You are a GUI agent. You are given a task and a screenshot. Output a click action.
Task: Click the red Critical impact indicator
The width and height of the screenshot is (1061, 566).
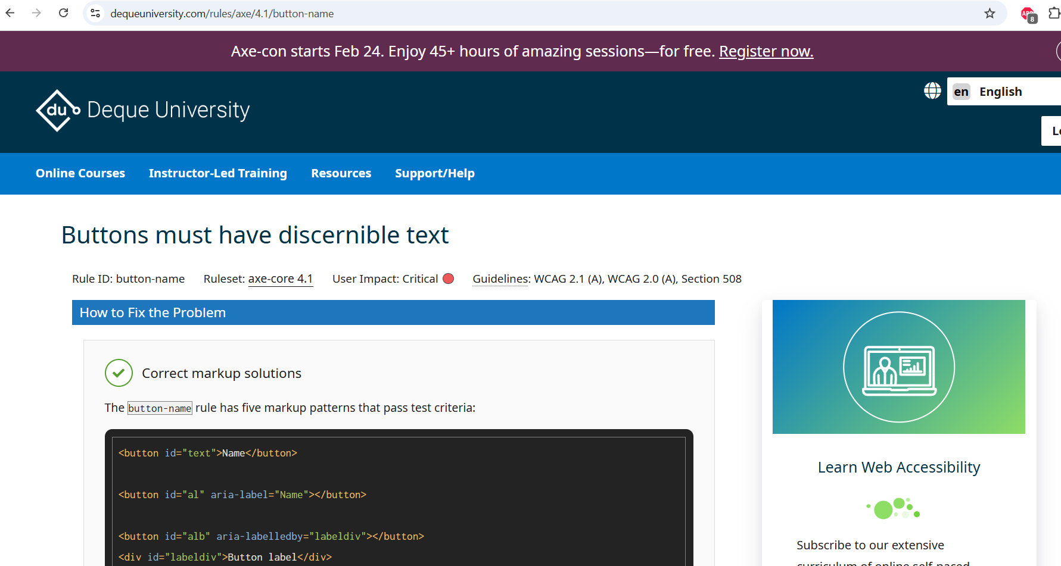(449, 279)
